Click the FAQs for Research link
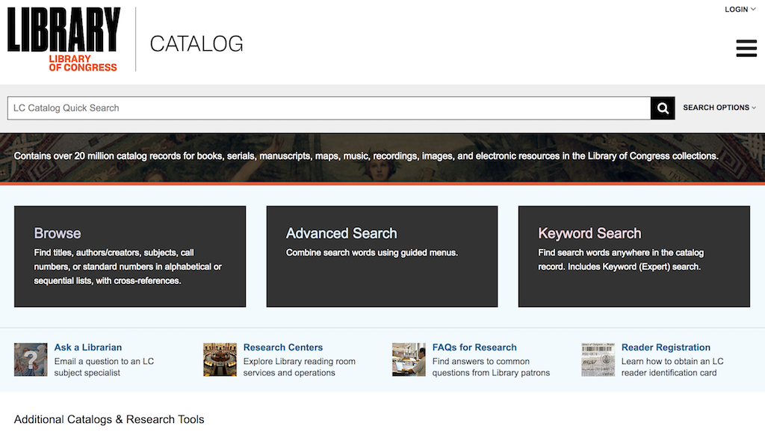The width and height of the screenshot is (765, 432). click(474, 347)
